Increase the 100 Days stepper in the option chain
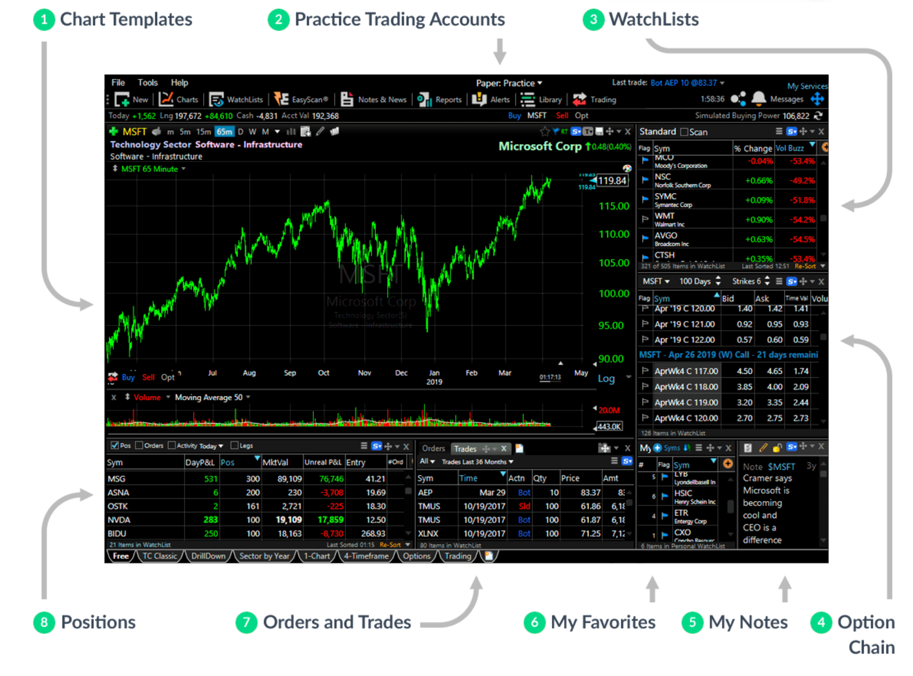Screen dimensions: 913x676 point(718,278)
